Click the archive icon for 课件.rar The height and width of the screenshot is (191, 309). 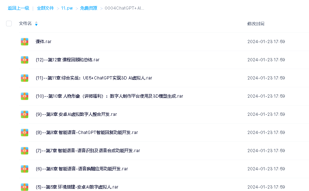tap(25, 42)
